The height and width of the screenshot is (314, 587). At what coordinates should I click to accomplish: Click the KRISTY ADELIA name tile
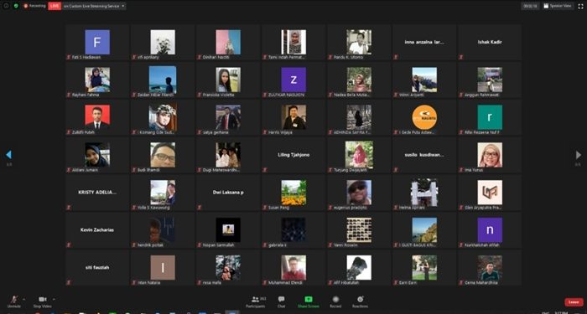[97, 193]
